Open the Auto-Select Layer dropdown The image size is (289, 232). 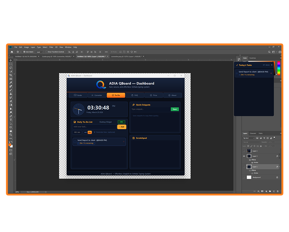(40, 52)
